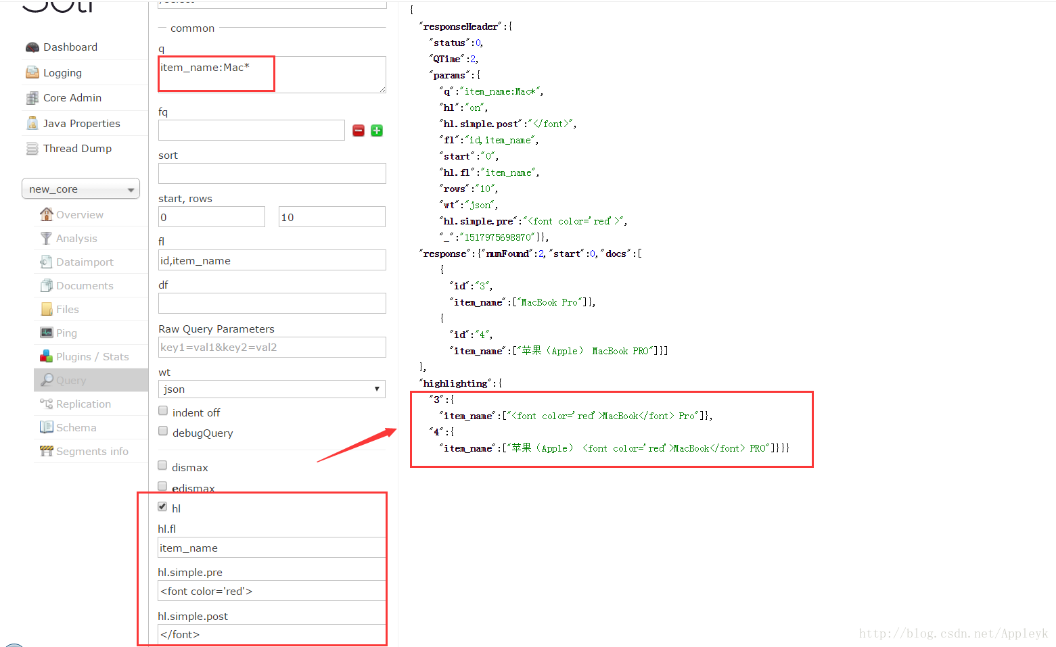Click the Raw Query Parameters field
Screen dimensions: 1056x647
272,348
